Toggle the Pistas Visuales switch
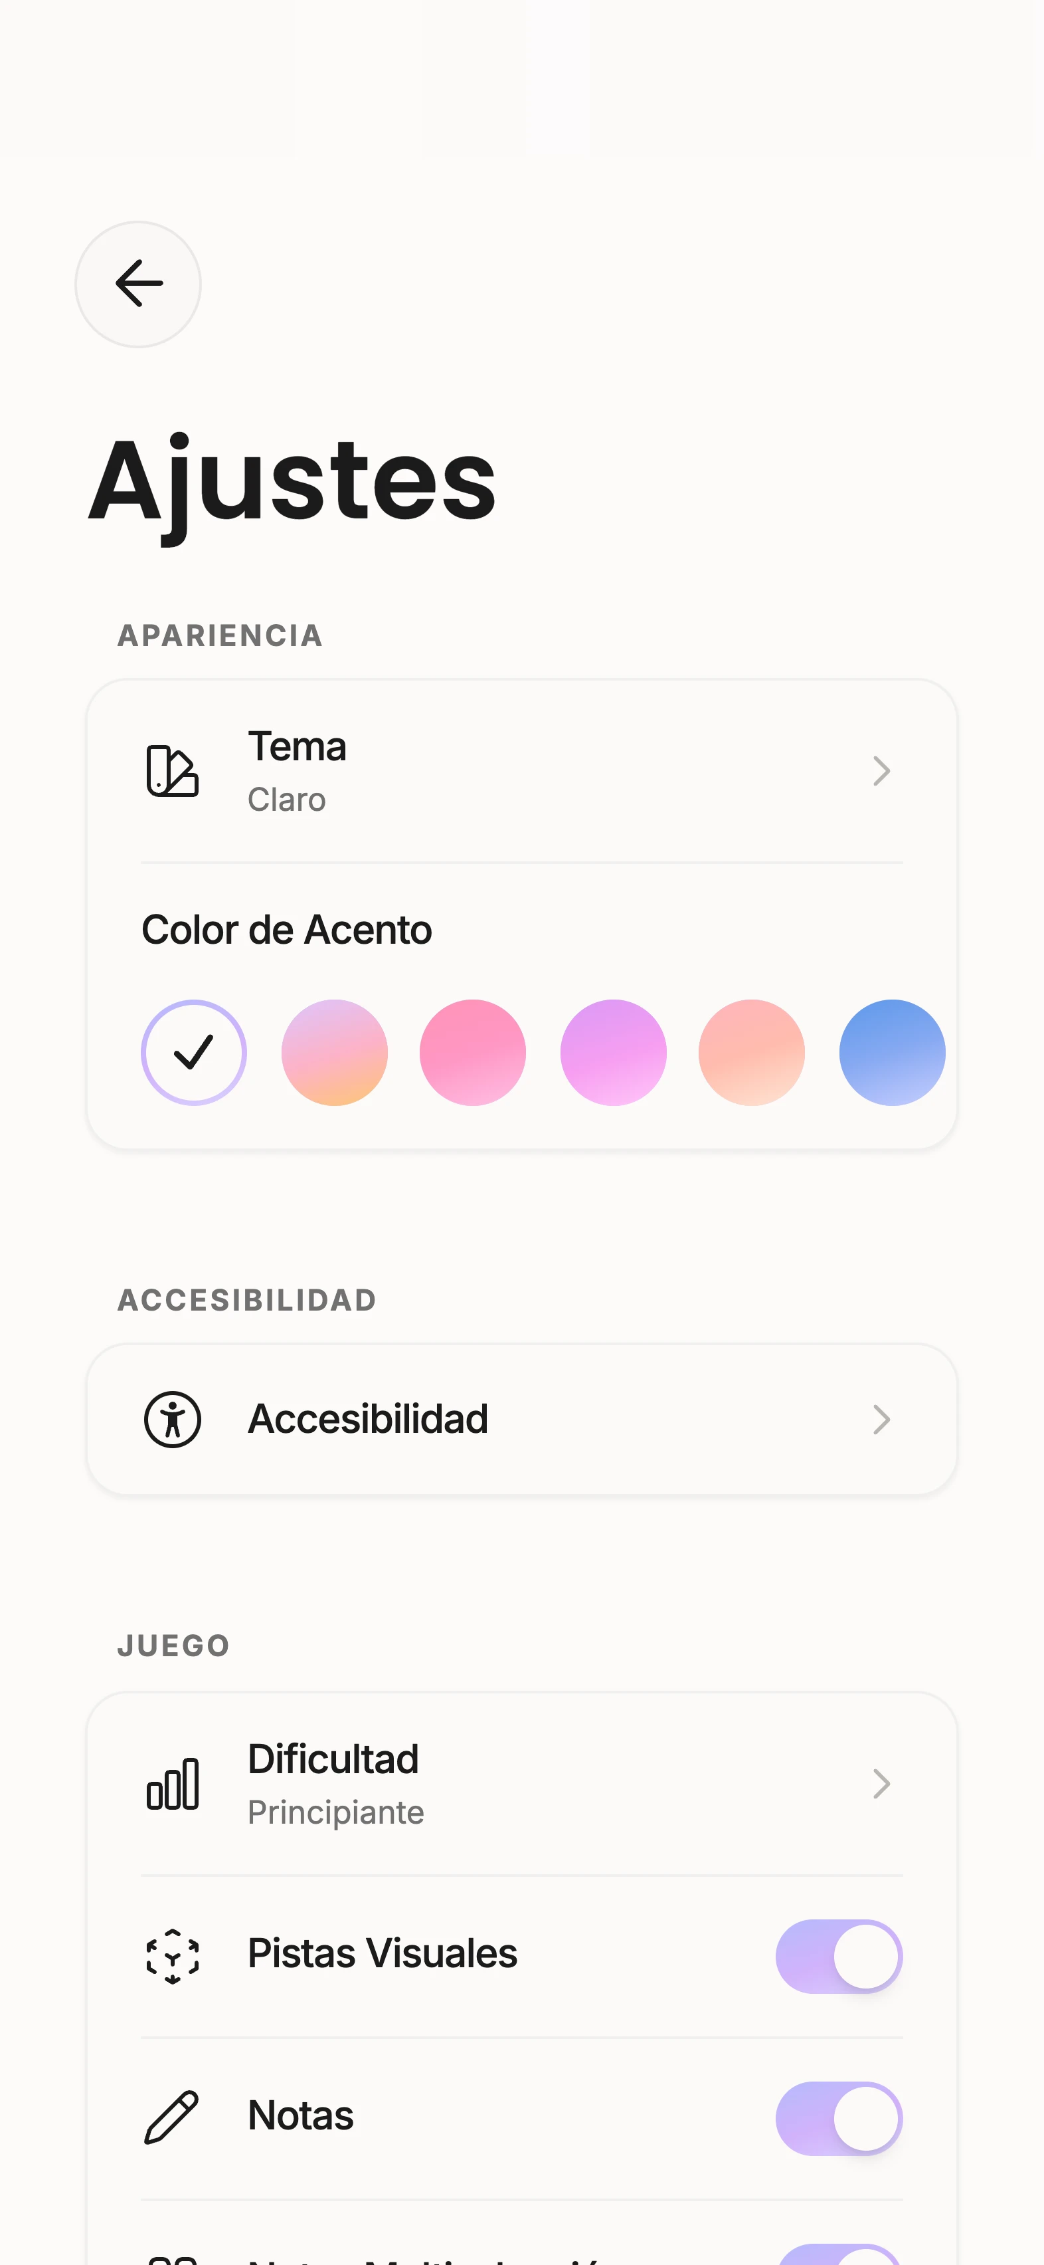This screenshot has width=1044, height=2265. click(x=839, y=1957)
